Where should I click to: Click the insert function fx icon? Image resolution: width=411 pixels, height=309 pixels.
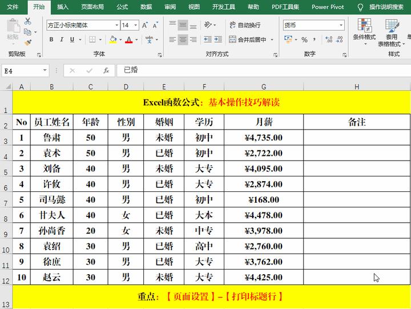106,70
